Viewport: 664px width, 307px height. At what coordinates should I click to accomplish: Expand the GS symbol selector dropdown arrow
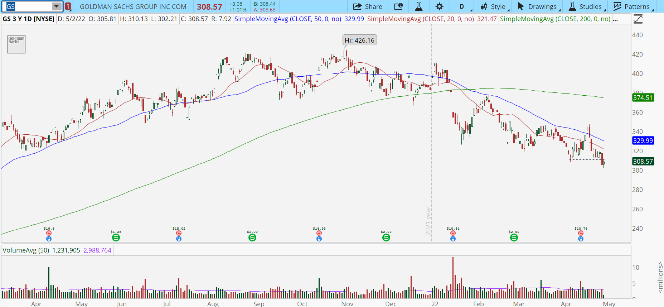(x=57, y=6)
